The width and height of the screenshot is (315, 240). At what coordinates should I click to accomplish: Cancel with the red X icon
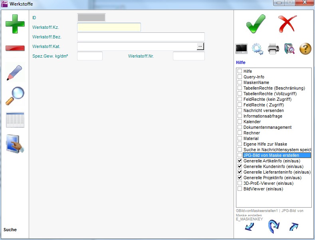287,24
